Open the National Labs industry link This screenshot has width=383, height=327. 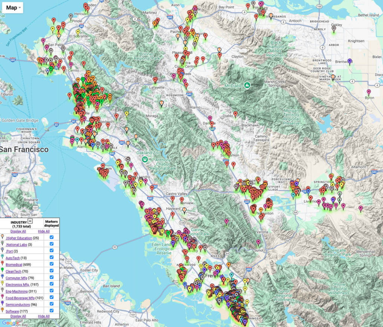point(16,245)
